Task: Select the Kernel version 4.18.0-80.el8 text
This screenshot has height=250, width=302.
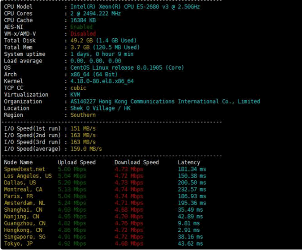Action: tap(102, 81)
